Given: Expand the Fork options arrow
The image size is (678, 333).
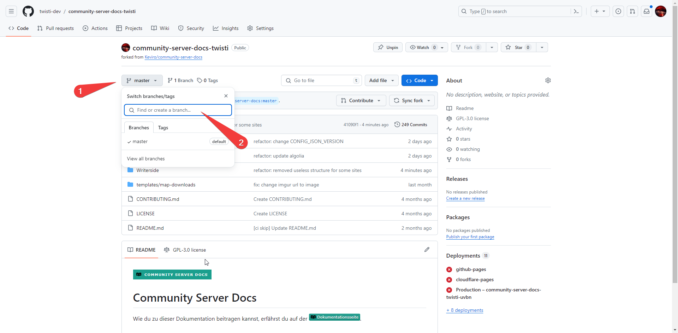Looking at the screenshot, I should click(492, 47).
